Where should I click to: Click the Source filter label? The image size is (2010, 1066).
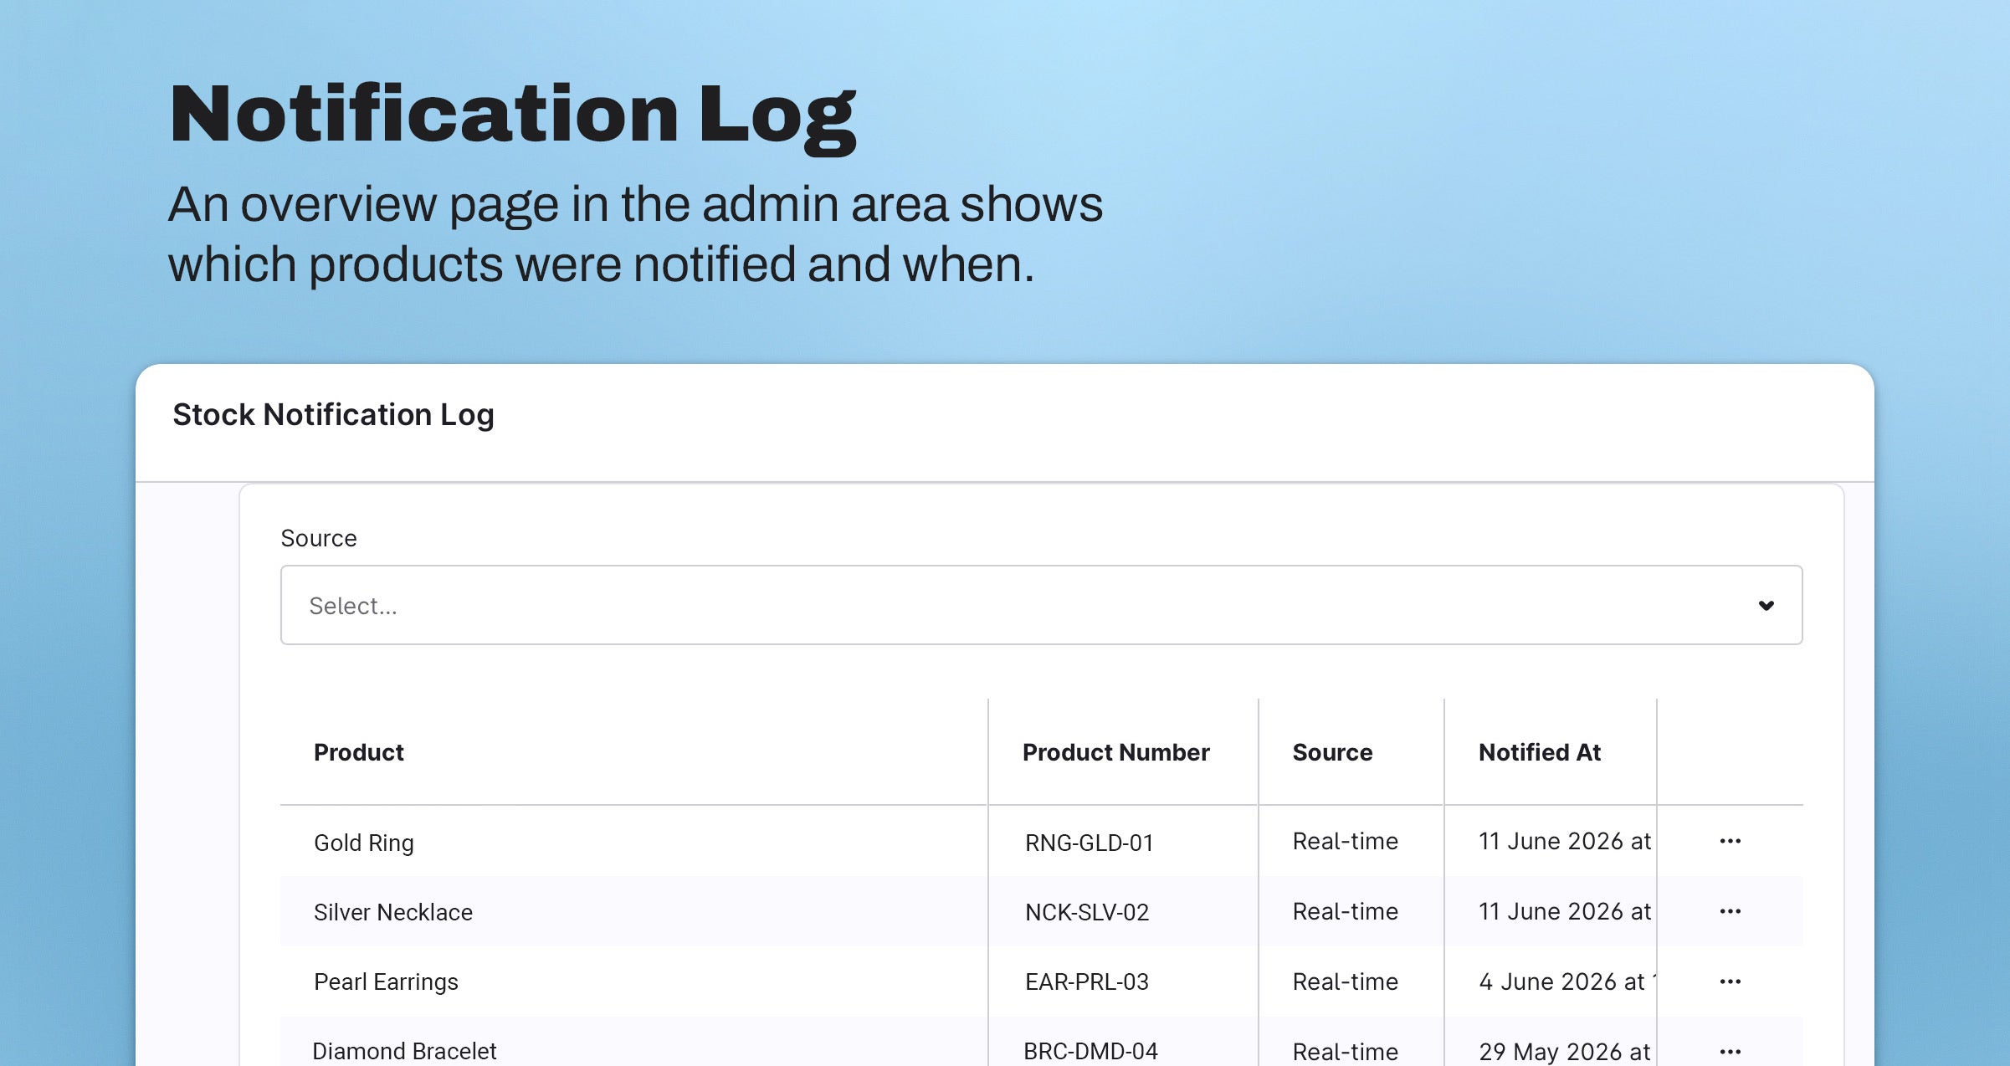(x=318, y=538)
